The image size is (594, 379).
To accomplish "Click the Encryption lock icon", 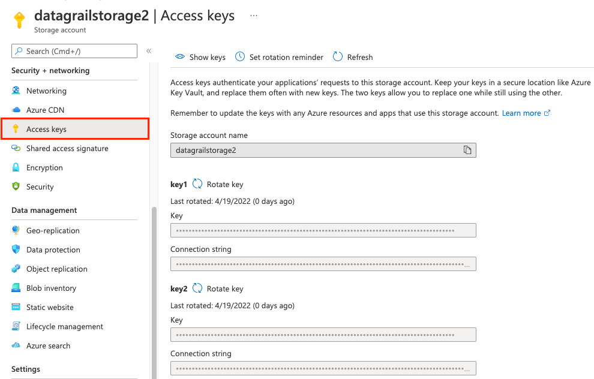I will pos(16,167).
